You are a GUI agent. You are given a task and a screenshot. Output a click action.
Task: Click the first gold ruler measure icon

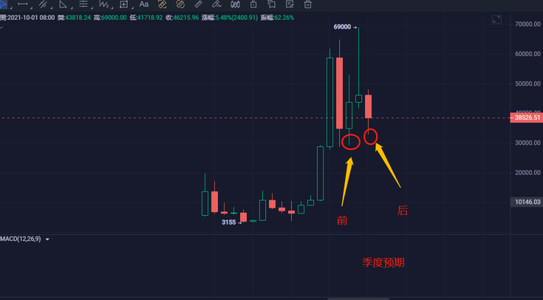163,4
